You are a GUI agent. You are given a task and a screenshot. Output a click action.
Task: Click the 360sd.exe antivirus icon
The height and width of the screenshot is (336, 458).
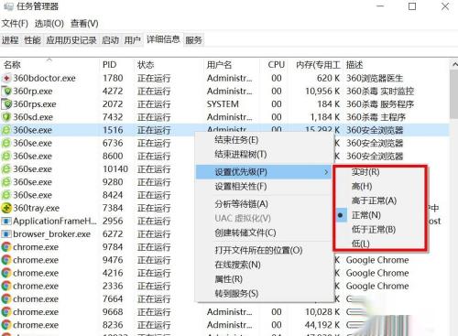6,117
